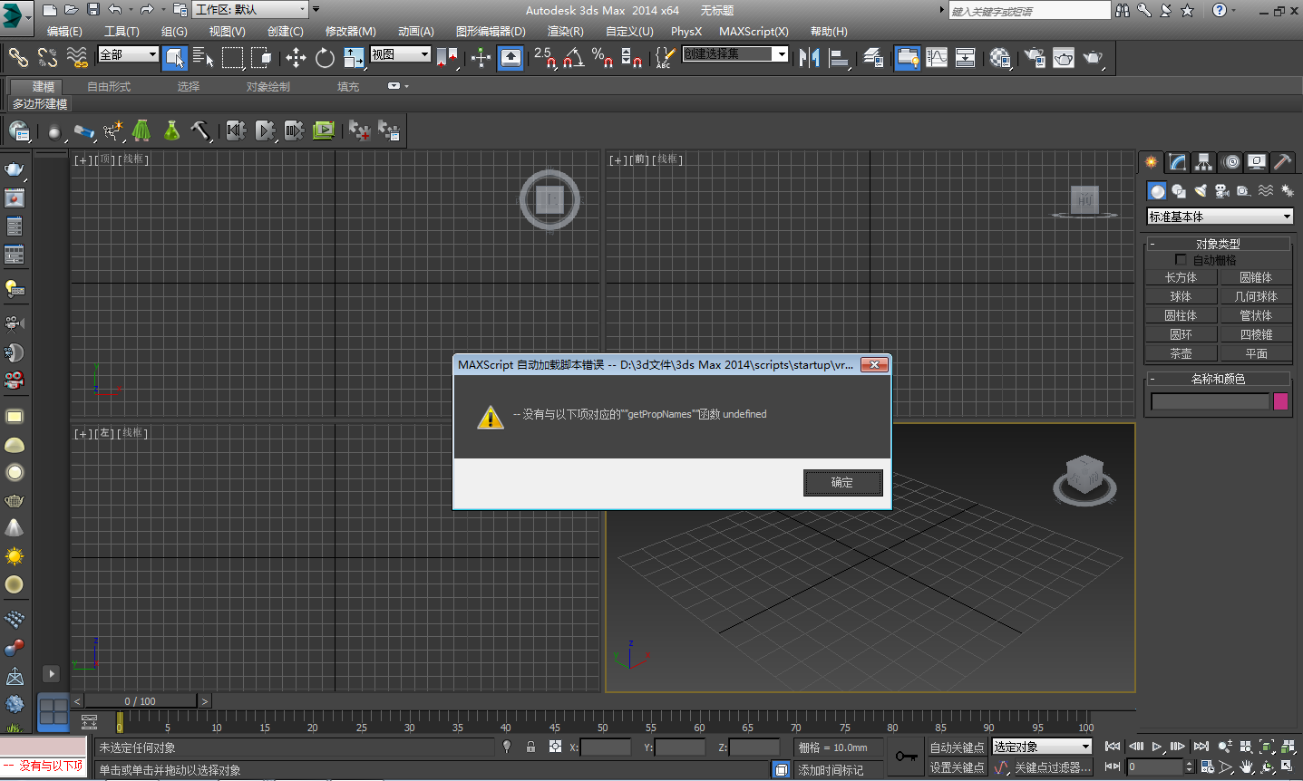Screen dimensions: 1303x781
Task: Toggle Angle Snap
Action: [x=574, y=58]
